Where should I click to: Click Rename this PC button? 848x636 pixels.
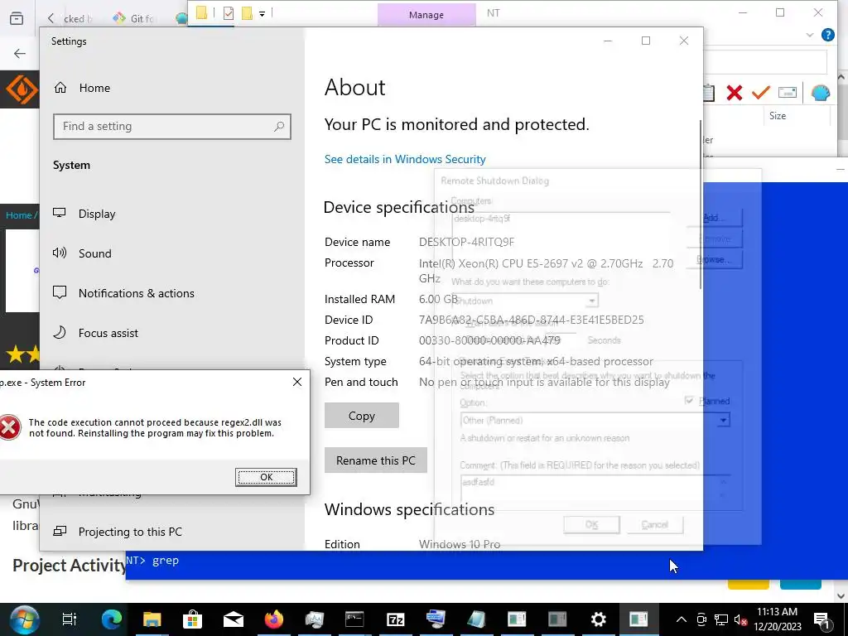375,460
